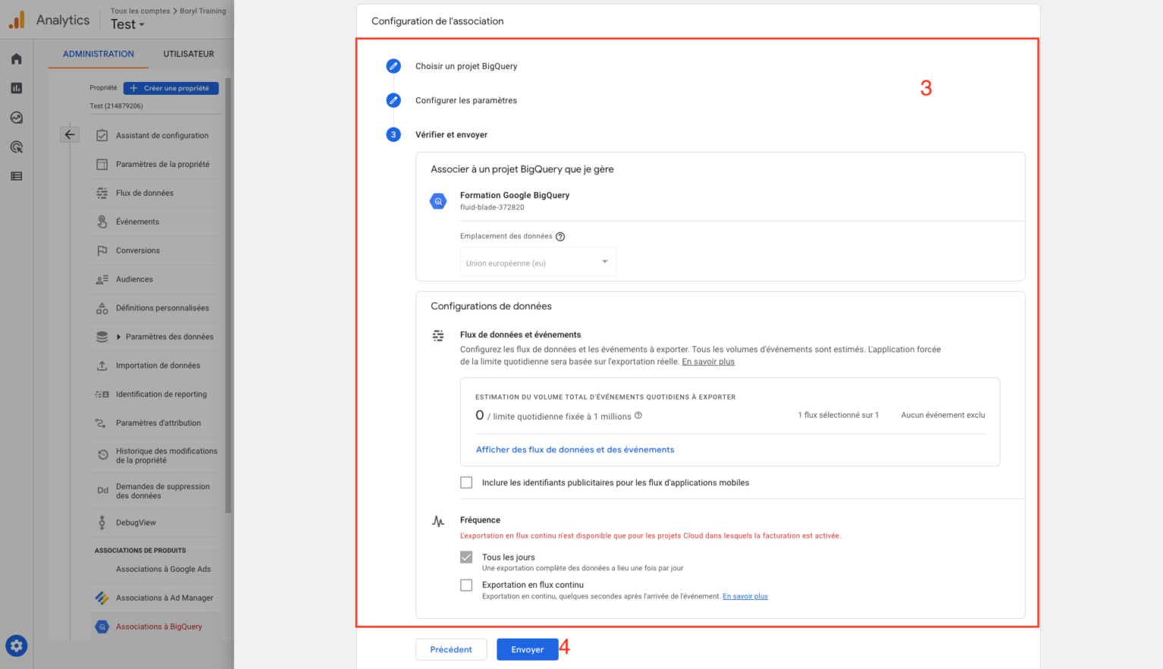Enable Exportation en flux continu
This screenshot has height=669, width=1163.
click(x=466, y=585)
